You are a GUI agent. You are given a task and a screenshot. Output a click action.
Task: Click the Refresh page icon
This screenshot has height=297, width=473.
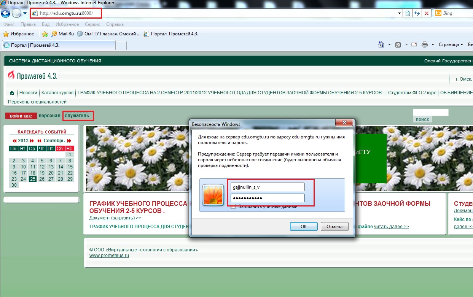417,13
